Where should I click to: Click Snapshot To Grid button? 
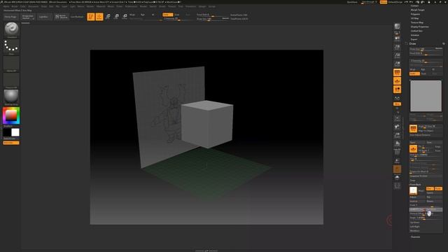[426, 176]
